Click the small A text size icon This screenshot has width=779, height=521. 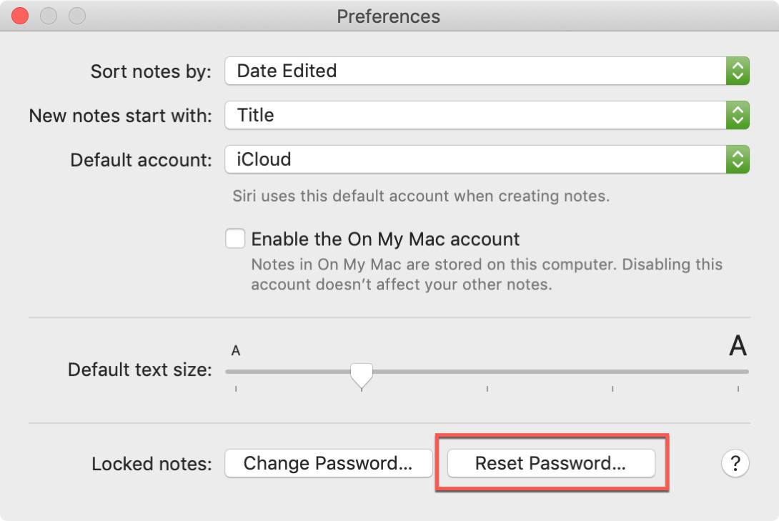[x=236, y=351]
